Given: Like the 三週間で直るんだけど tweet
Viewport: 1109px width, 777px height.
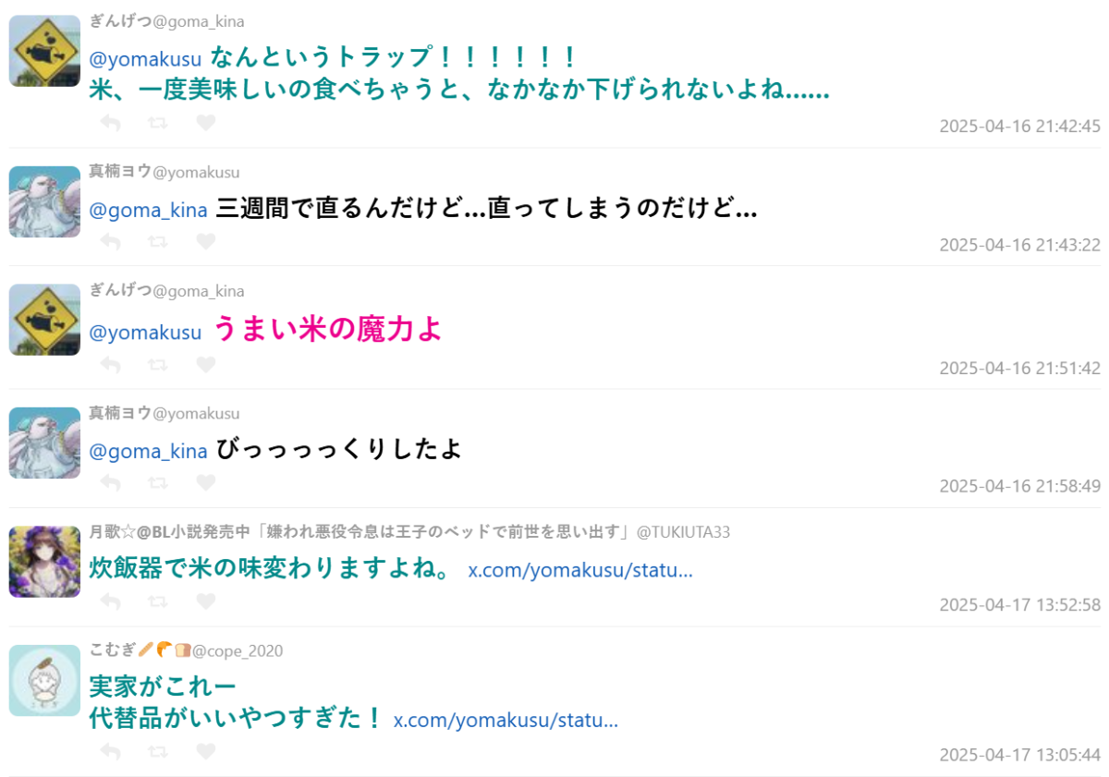Looking at the screenshot, I should pyautogui.click(x=206, y=241).
